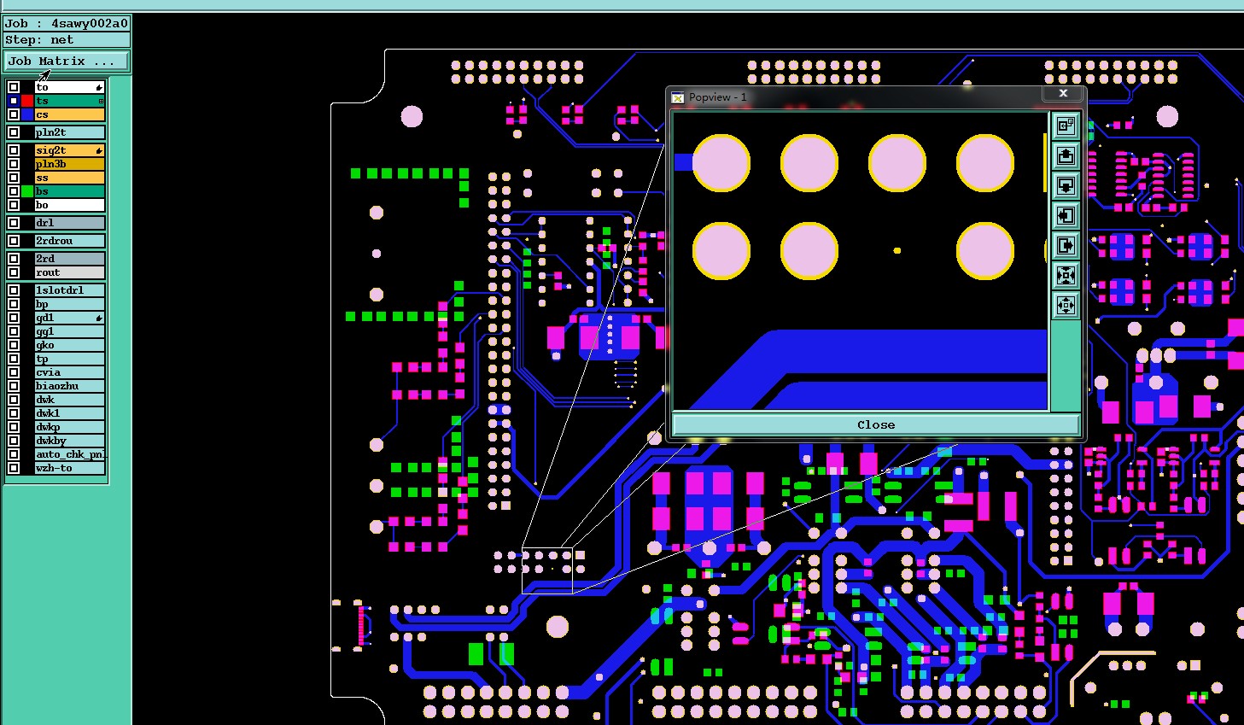Pan popview up with the up-arrow icon
The height and width of the screenshot is (725, 1244).
click(1066, 156)
